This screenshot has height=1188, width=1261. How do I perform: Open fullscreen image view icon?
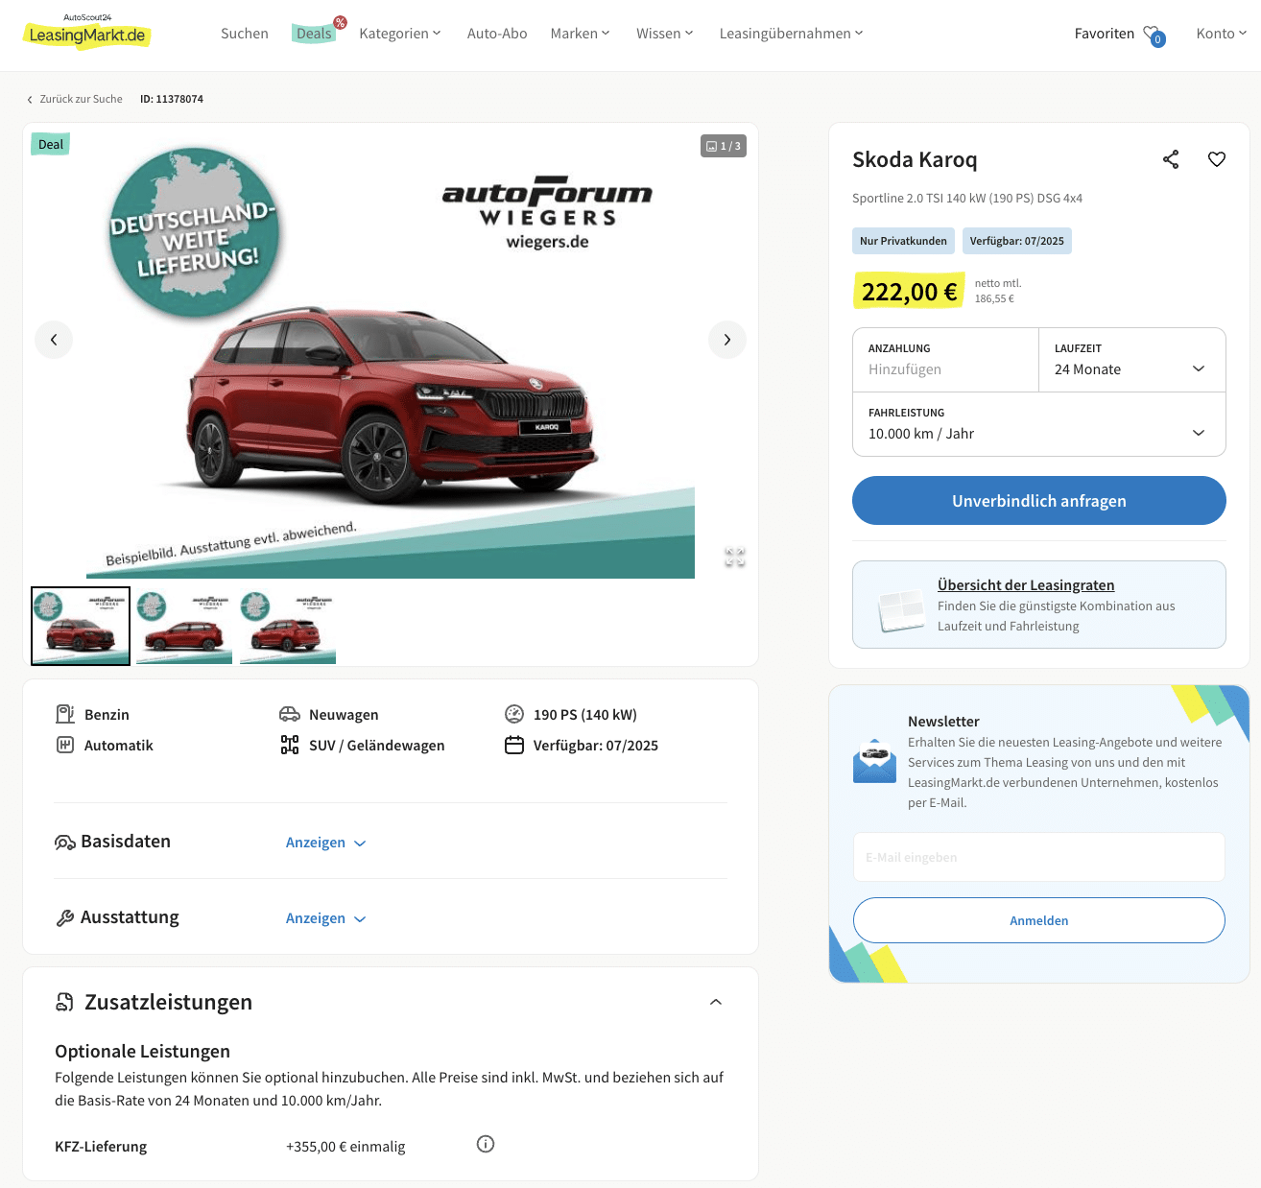pyautogui.click(x=735, y=557)
